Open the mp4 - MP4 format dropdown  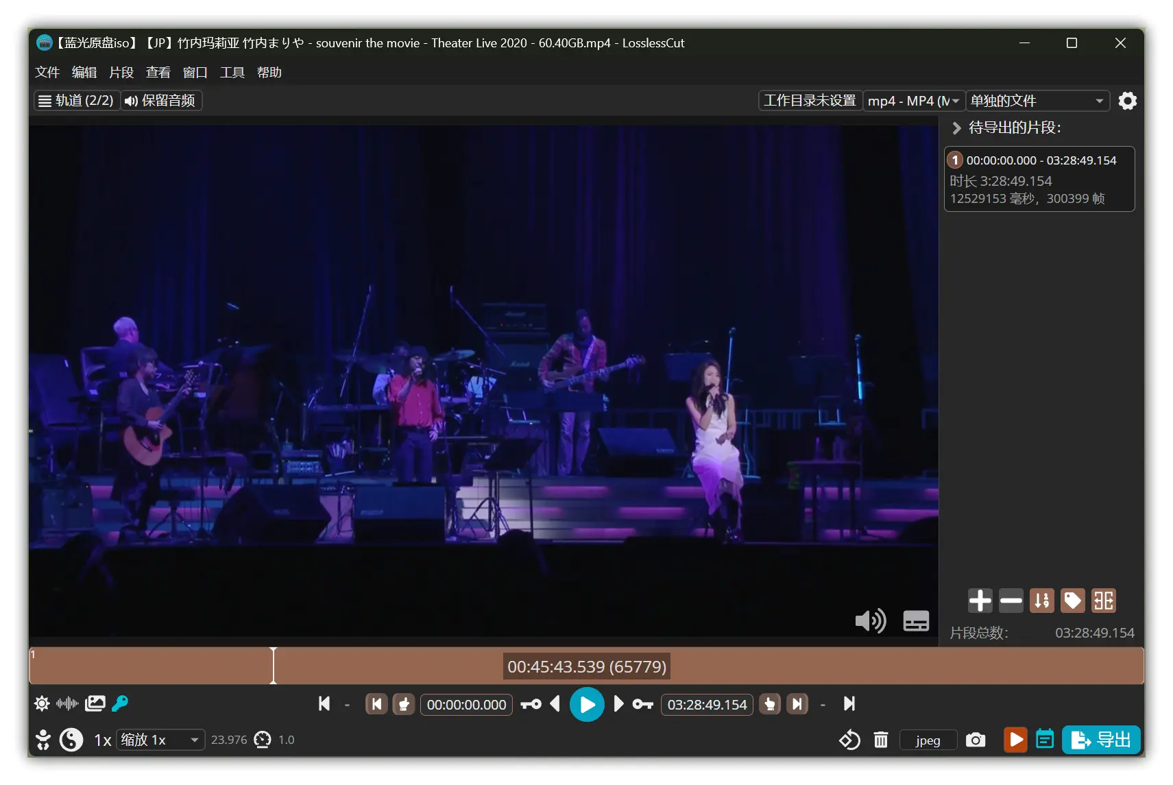[914, 101]
